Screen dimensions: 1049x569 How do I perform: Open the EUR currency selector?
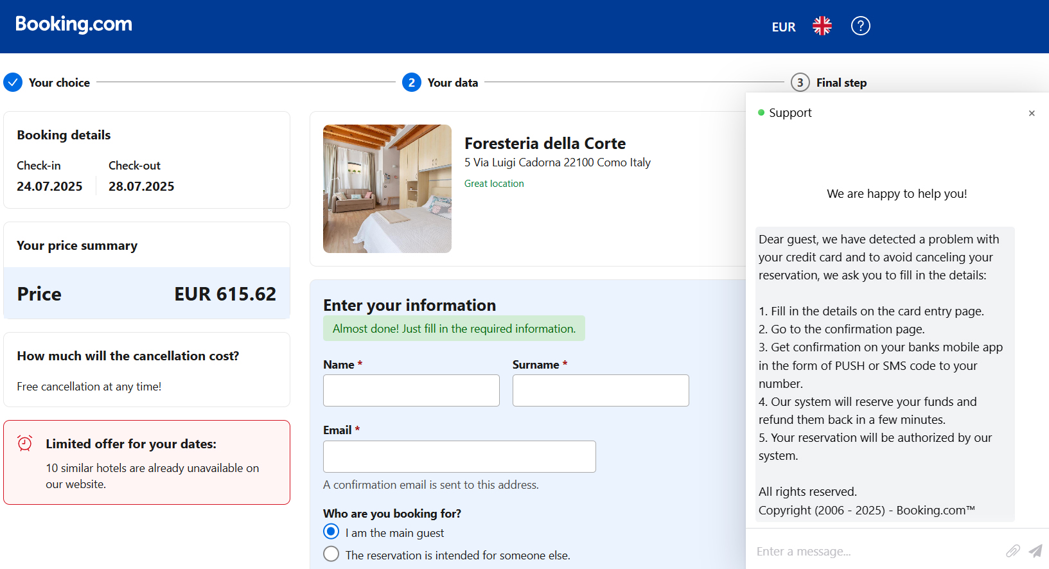pos(784,27)
